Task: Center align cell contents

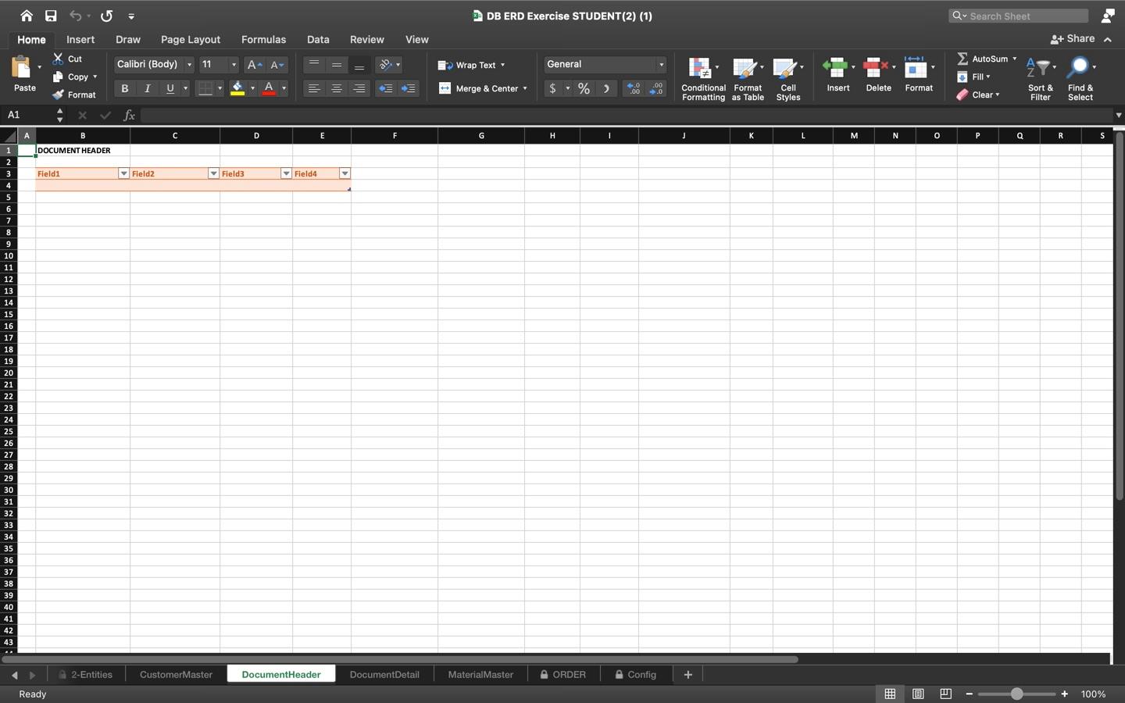Action: [x=337, y=88]
